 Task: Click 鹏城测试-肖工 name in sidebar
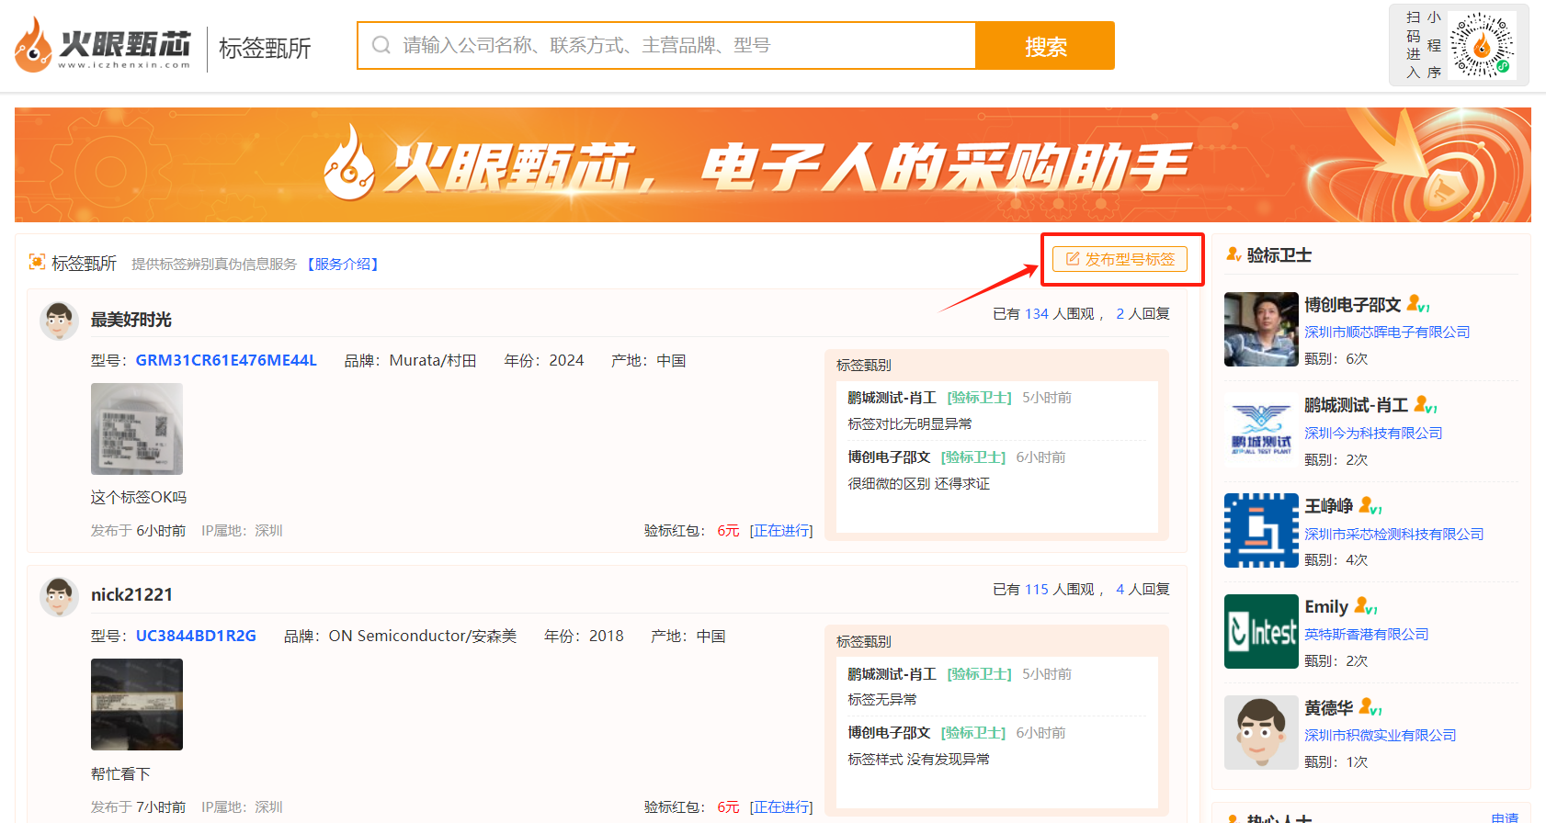tap(1357, 405)
